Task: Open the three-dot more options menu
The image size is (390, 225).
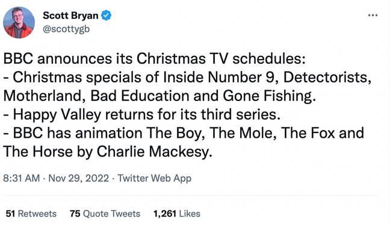Action: (373, 16)
